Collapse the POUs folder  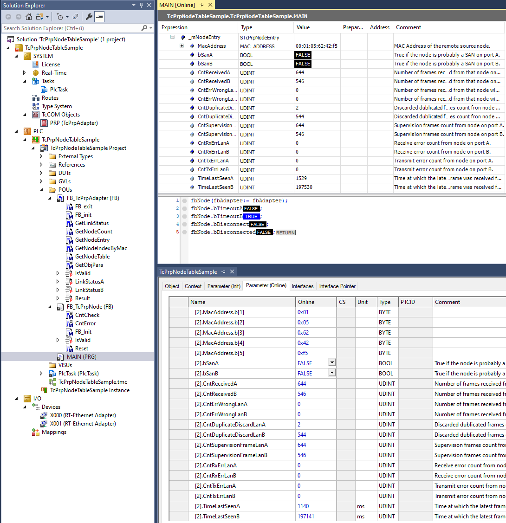pos(41,190)
